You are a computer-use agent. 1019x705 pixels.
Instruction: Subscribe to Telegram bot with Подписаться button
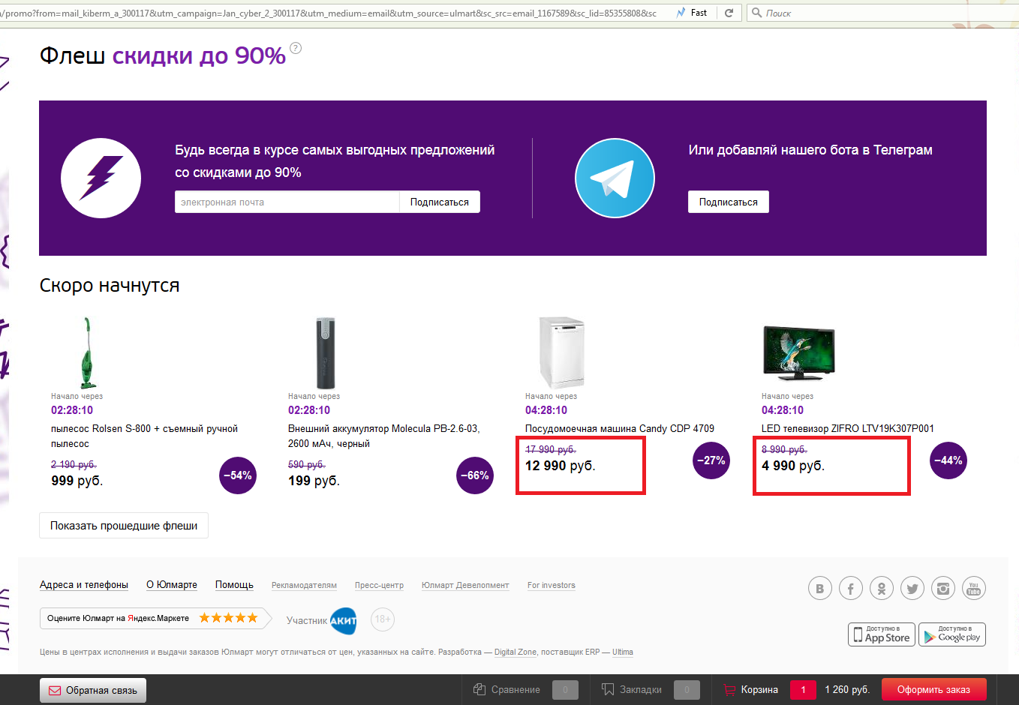[728, 202]
